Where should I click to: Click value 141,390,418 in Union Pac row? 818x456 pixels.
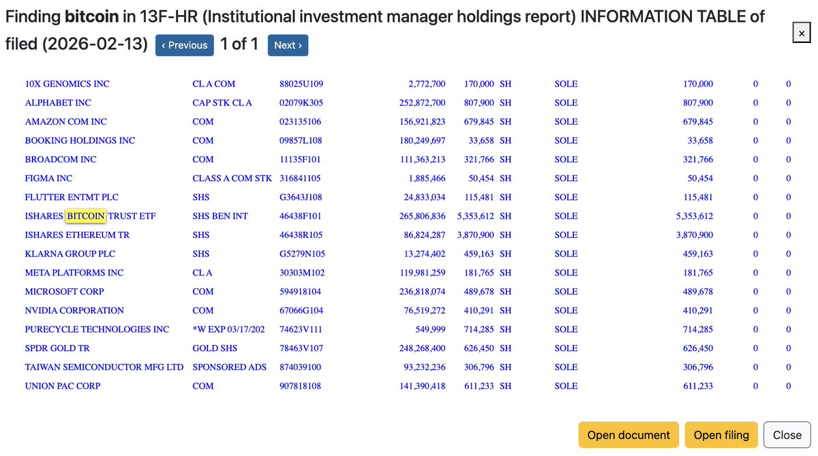coord(422,386)
